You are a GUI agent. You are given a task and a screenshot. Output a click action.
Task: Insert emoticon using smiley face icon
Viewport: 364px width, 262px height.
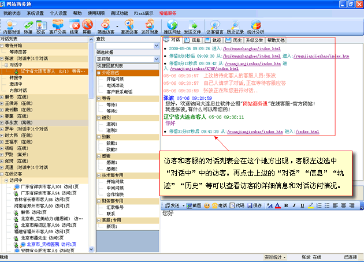pyautogui.click(x=207, y=205)
